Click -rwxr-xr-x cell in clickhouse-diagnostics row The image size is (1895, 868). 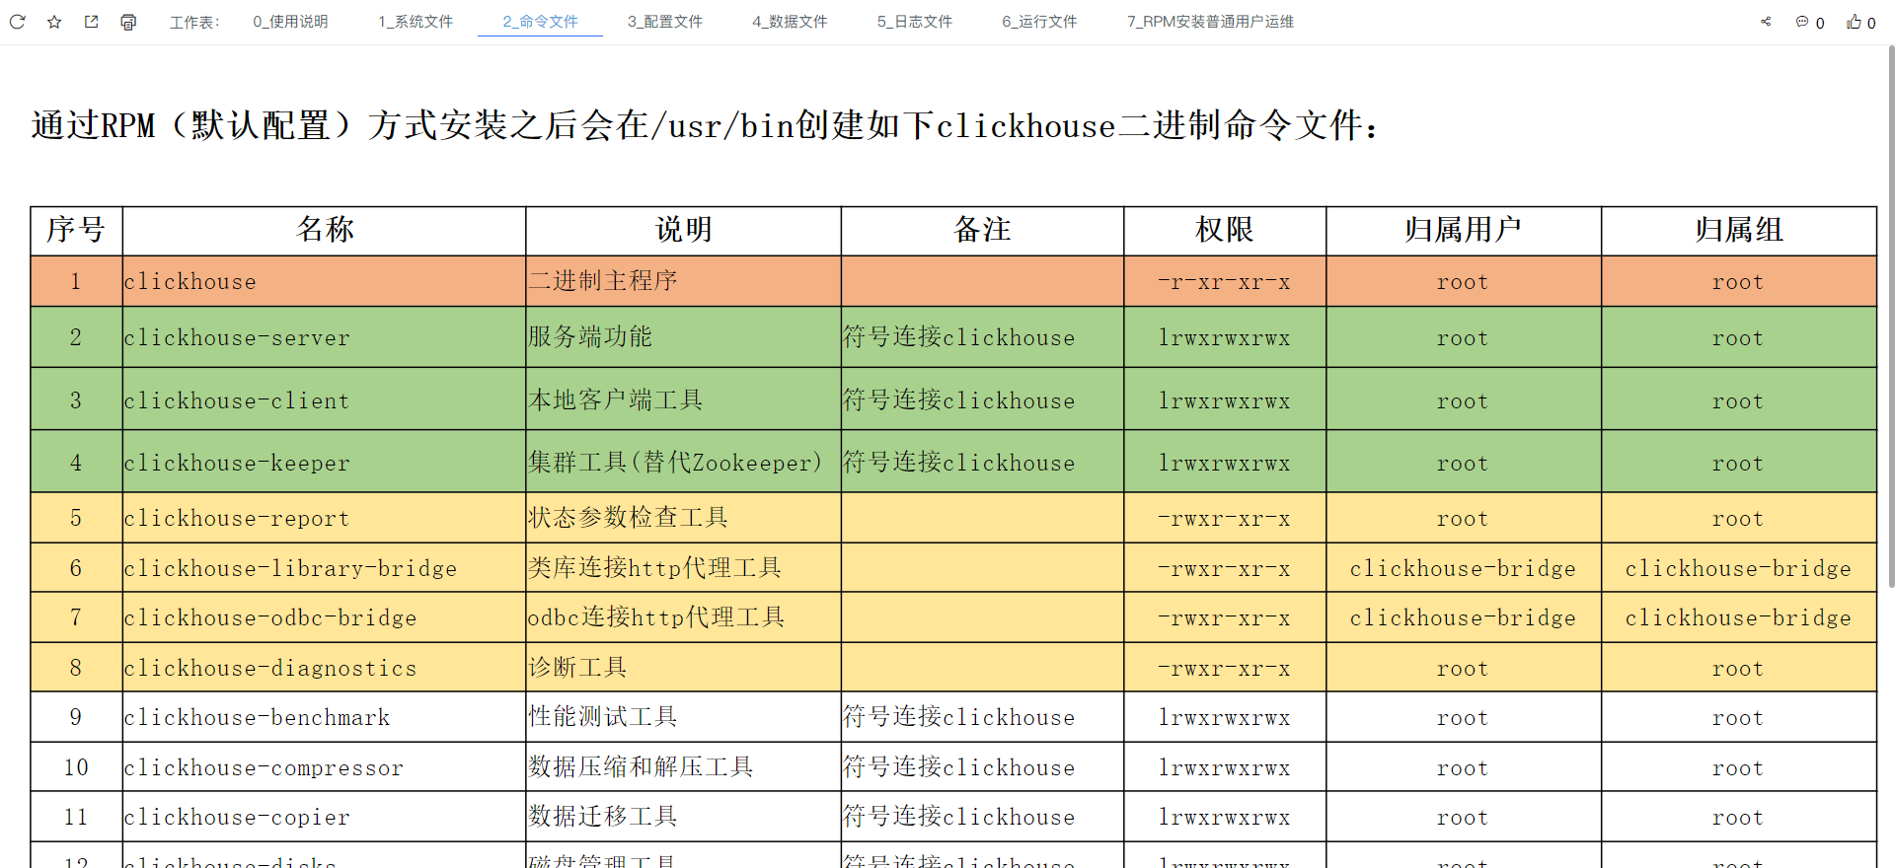(x=1225, y=668)
